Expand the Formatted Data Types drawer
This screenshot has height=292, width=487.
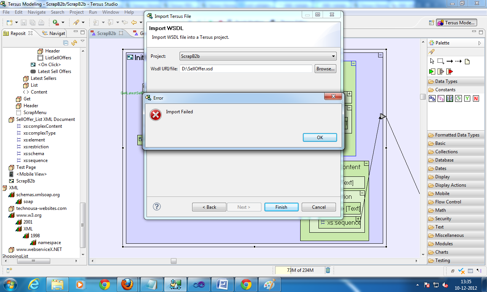click(455, 135)
